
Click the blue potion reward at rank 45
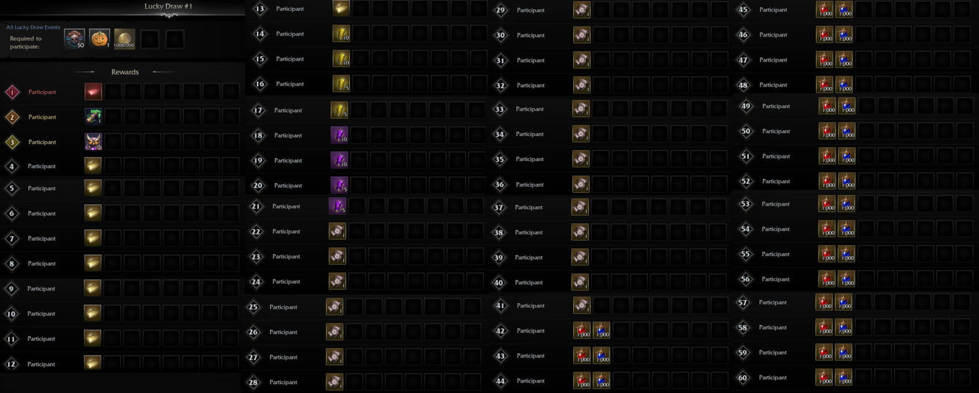pos(844,10)
